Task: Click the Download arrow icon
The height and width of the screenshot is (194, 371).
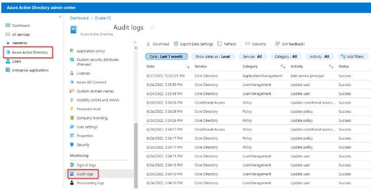Action: click(x=148, y=44)
